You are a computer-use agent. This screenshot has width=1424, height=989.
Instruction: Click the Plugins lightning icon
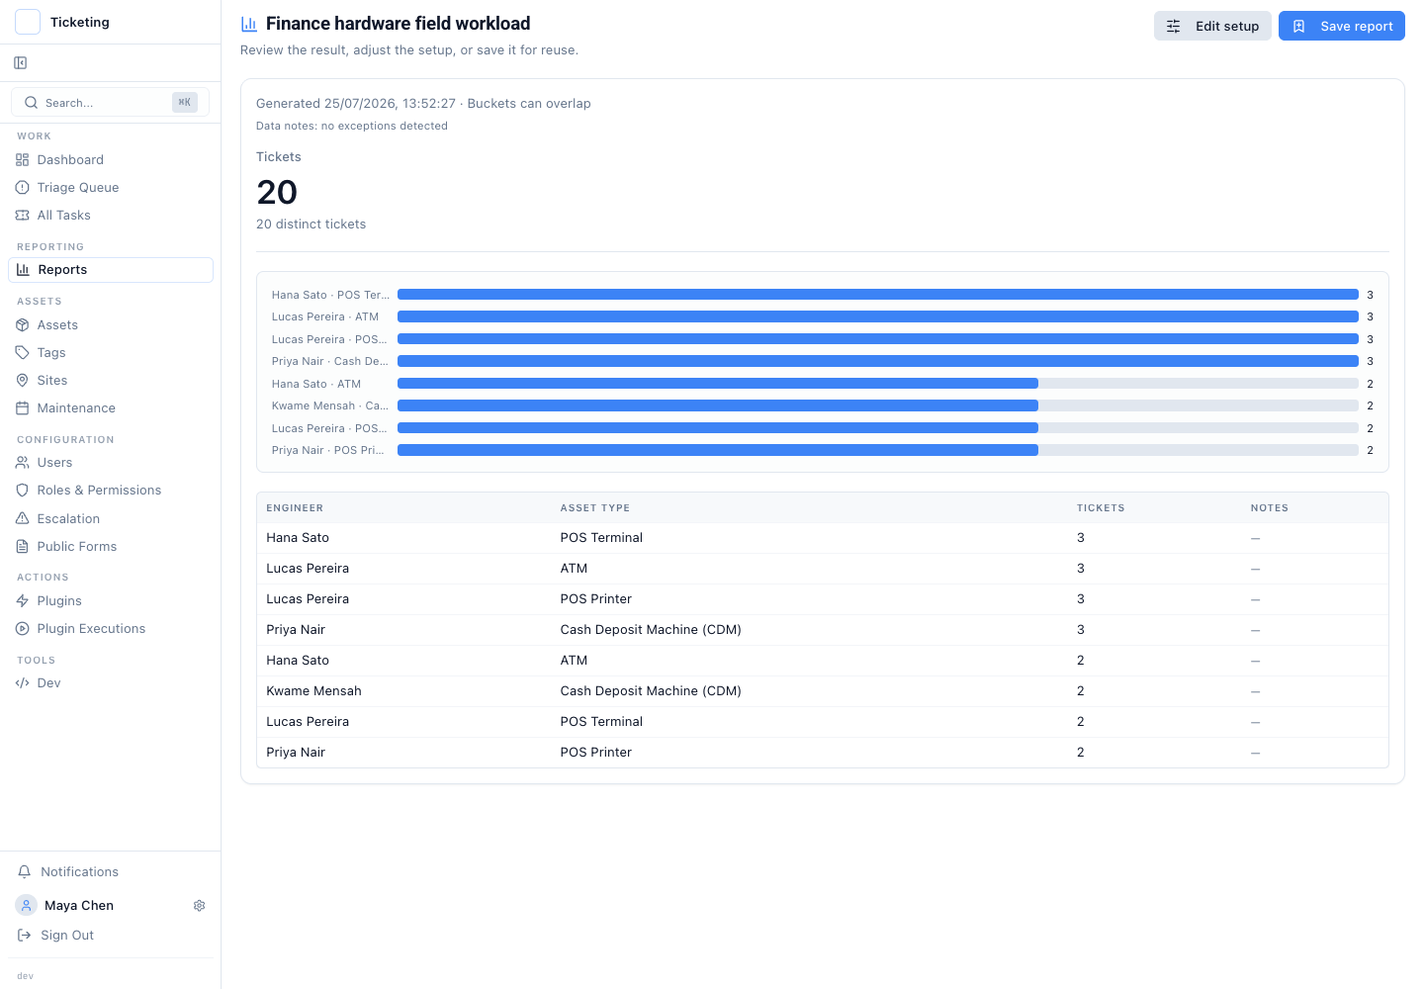[x=23, y=601]
